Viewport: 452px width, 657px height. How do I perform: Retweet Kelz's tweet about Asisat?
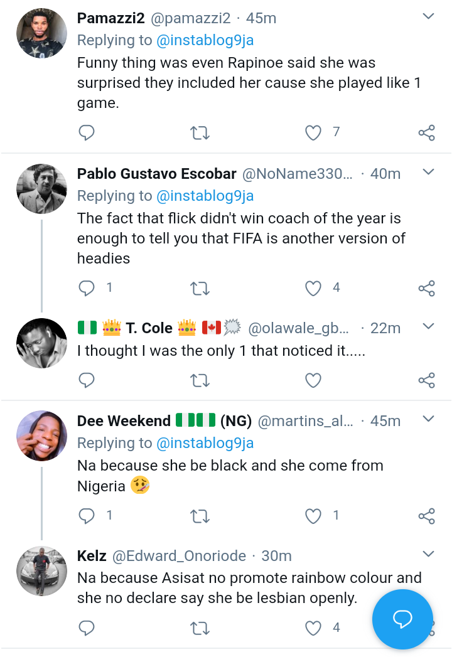pyautogui.click(x=200, y=628)
